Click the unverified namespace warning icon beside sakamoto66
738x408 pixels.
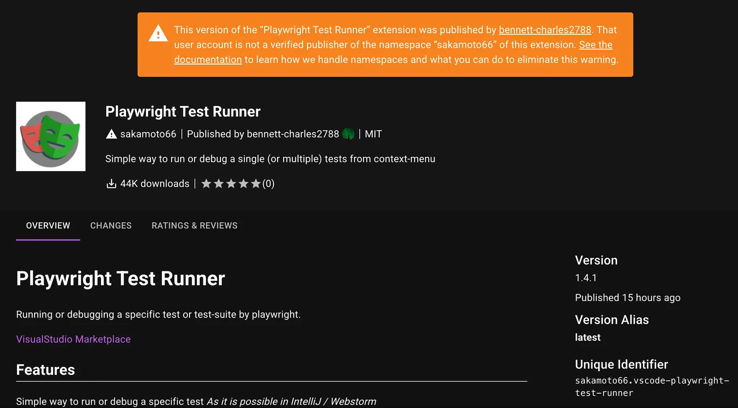tap(111, 134)
